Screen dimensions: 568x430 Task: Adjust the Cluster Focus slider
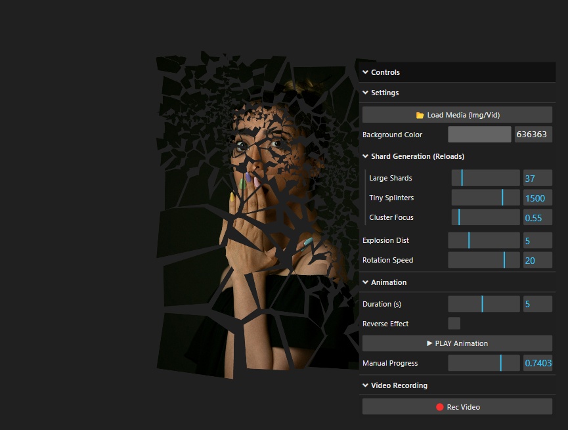pos(485,217)
